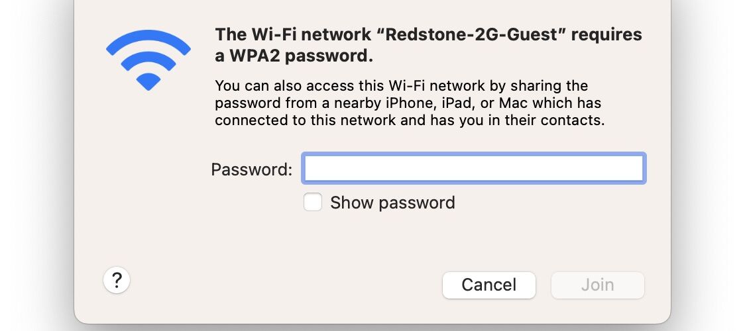Click the 'has you in their contacts' text
This screenshot has height=331, width=745.
516,120
